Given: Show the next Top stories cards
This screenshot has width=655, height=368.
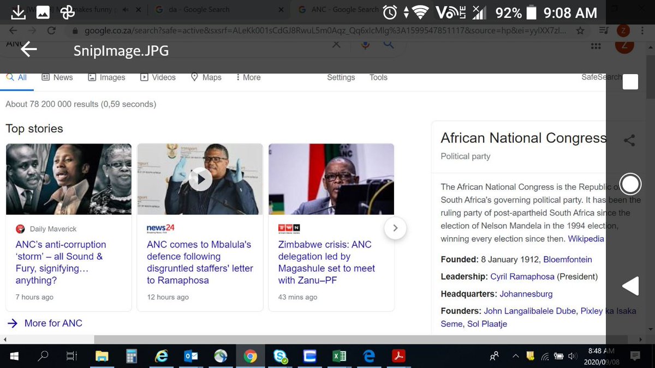Looking at the screenshot, I should pos(396,228).
